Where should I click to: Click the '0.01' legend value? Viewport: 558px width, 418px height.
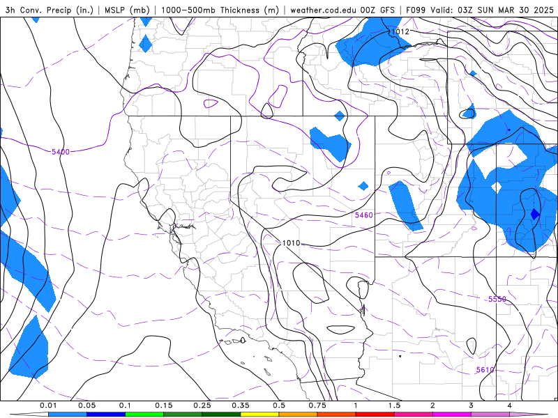click(x=48, y=405)
